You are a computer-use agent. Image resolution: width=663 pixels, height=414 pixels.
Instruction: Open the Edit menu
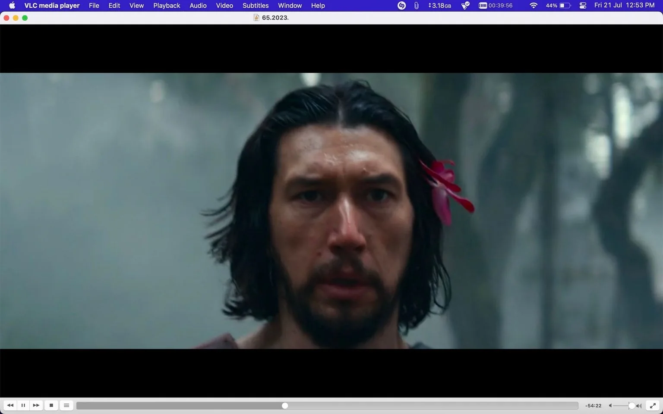coord(114,6)
